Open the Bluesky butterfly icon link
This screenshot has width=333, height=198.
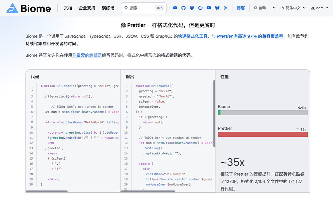[217, 8]
